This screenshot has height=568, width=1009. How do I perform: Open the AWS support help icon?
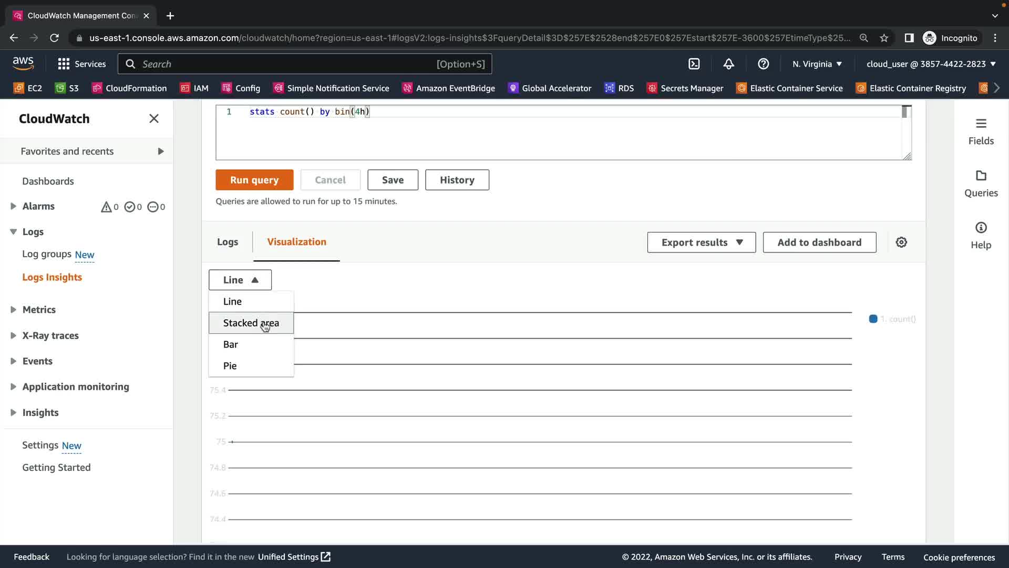pos(763,64)
